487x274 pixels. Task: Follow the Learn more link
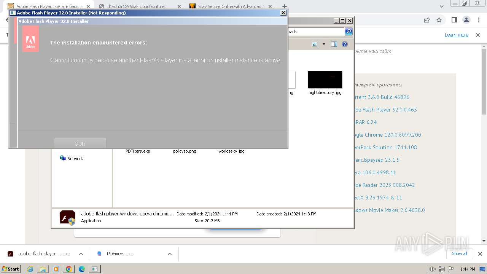pyautogui.click(x=457, y=35)
